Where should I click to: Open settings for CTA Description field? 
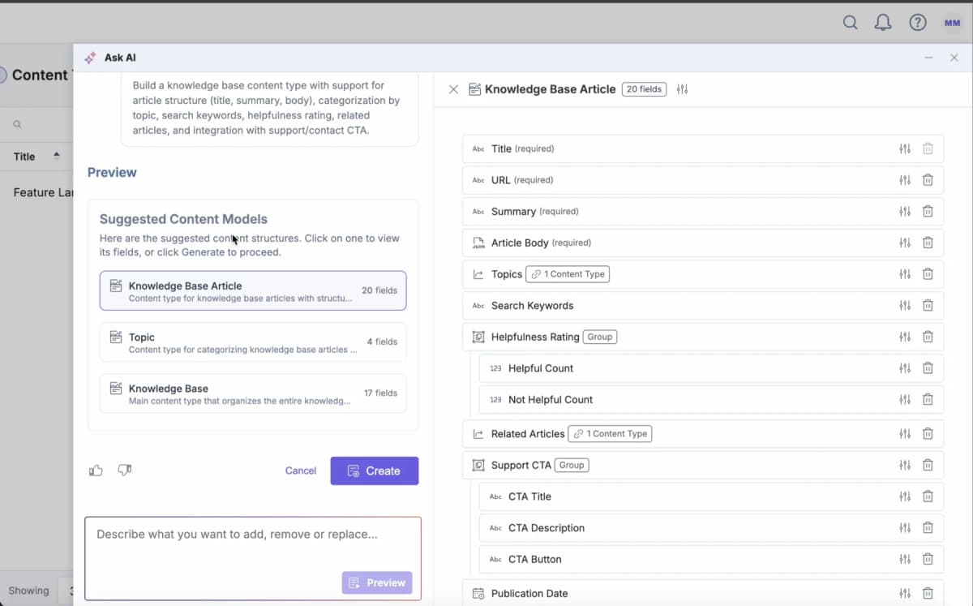click(905, 528)
